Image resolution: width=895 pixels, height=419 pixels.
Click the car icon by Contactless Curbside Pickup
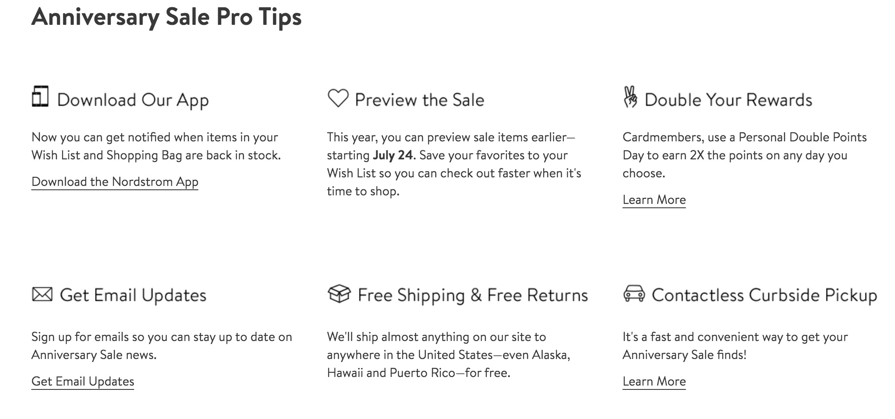634,293
